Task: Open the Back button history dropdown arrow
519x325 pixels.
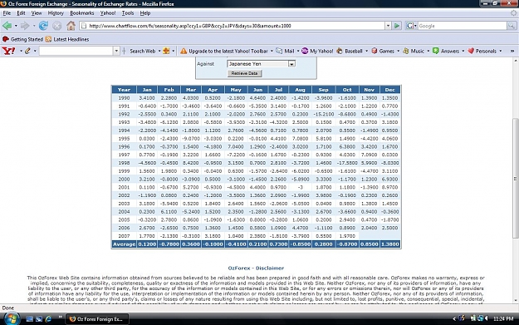Action: click(16, 26)
